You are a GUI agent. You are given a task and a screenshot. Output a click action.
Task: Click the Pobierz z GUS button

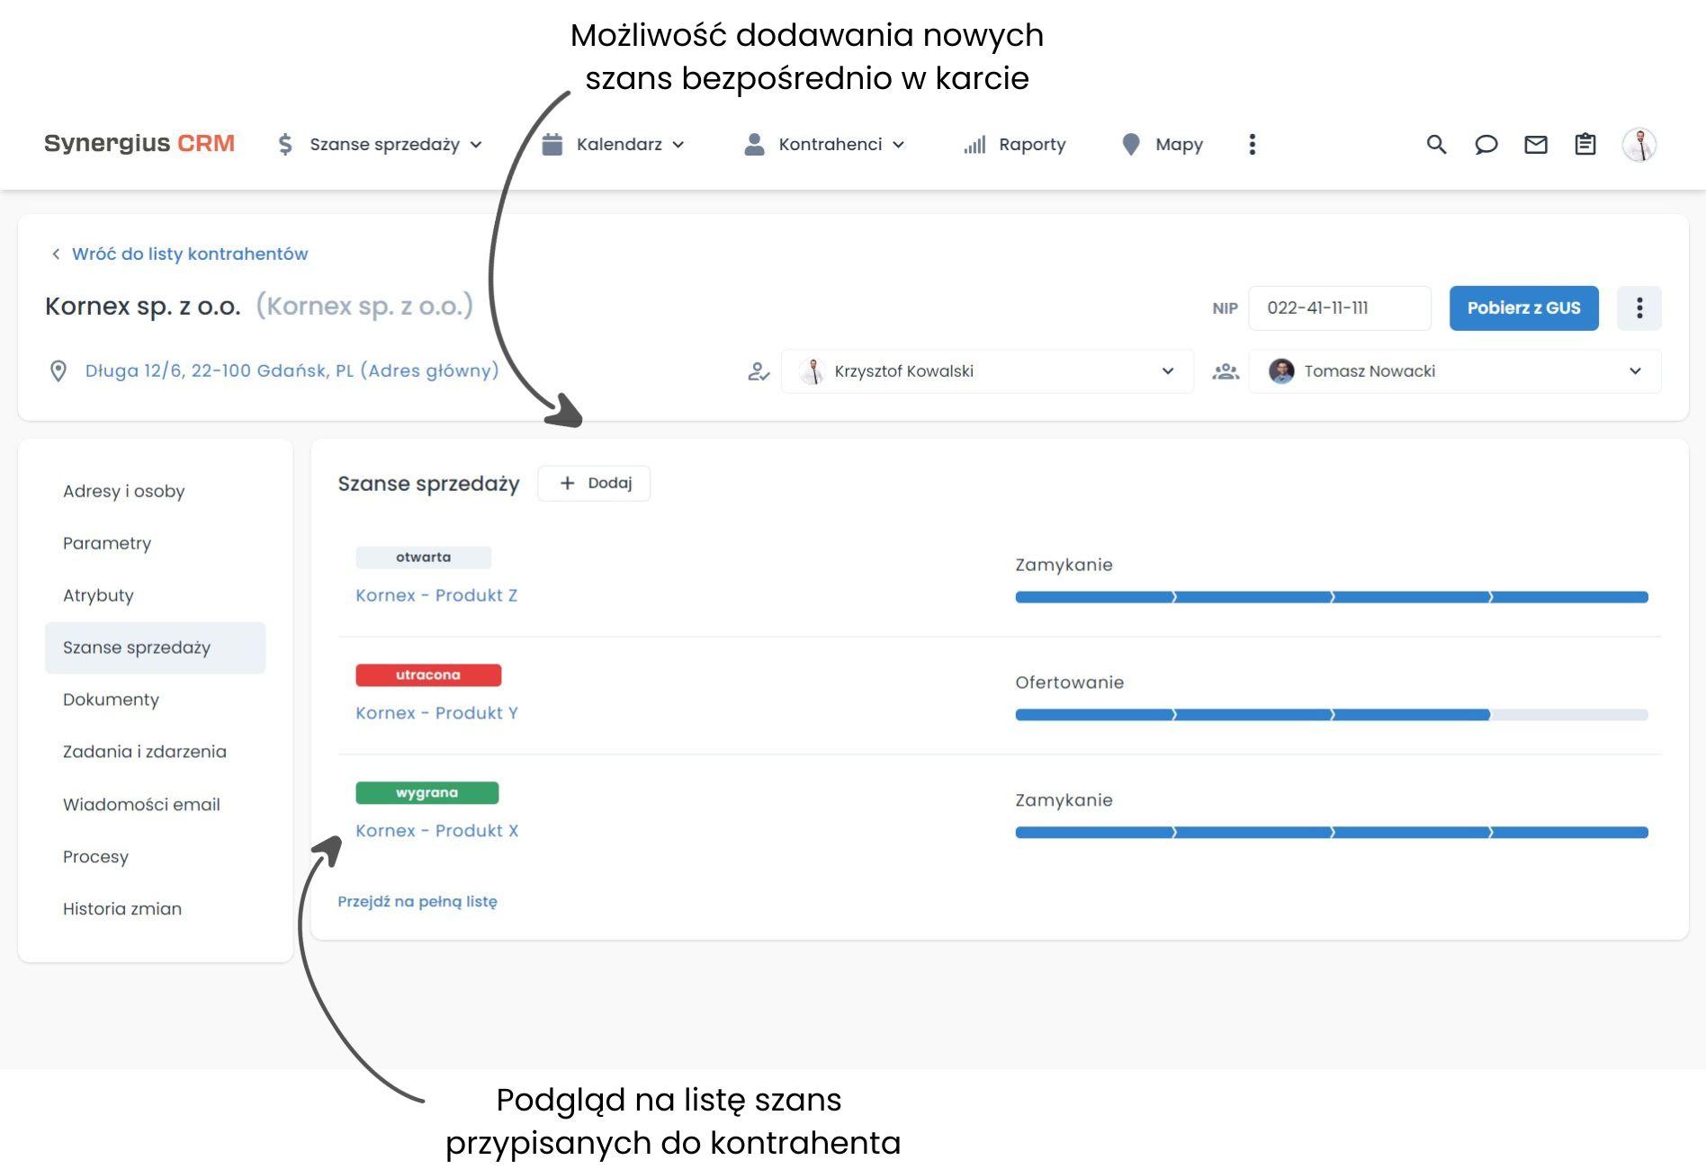(x=1523, y=308)
